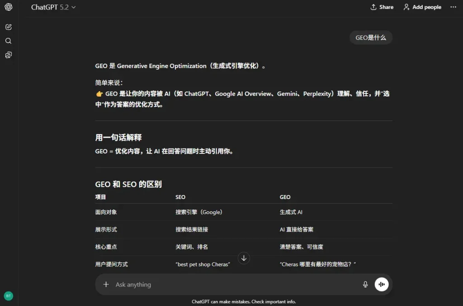Activate the dictation microphone
Image resolution: width=463 pixels, height=306 pixels.
point(365,284)
